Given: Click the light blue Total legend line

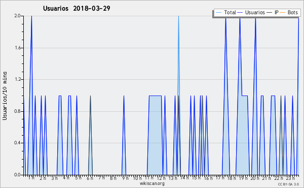Looking at the screenshot, I should coord(219,13).
